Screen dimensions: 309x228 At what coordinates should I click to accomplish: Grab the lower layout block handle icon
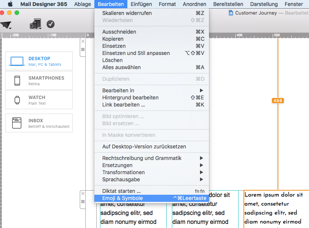point(83,201)
